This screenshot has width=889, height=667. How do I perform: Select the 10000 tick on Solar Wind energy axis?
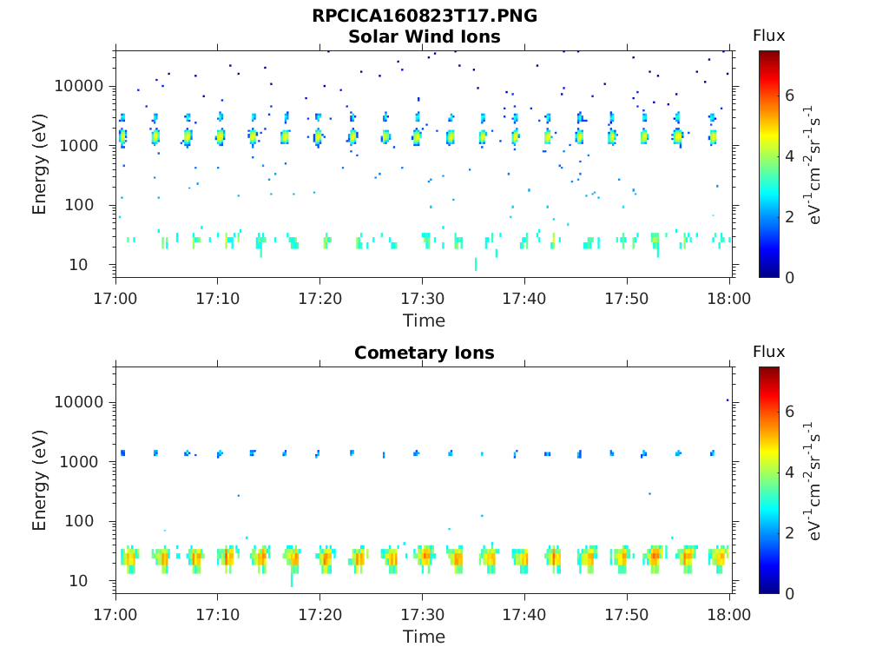click(x=80, y=86)
